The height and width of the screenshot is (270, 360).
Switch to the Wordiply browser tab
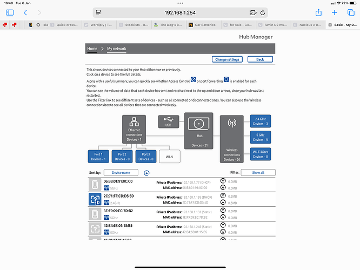pos(100,25)
